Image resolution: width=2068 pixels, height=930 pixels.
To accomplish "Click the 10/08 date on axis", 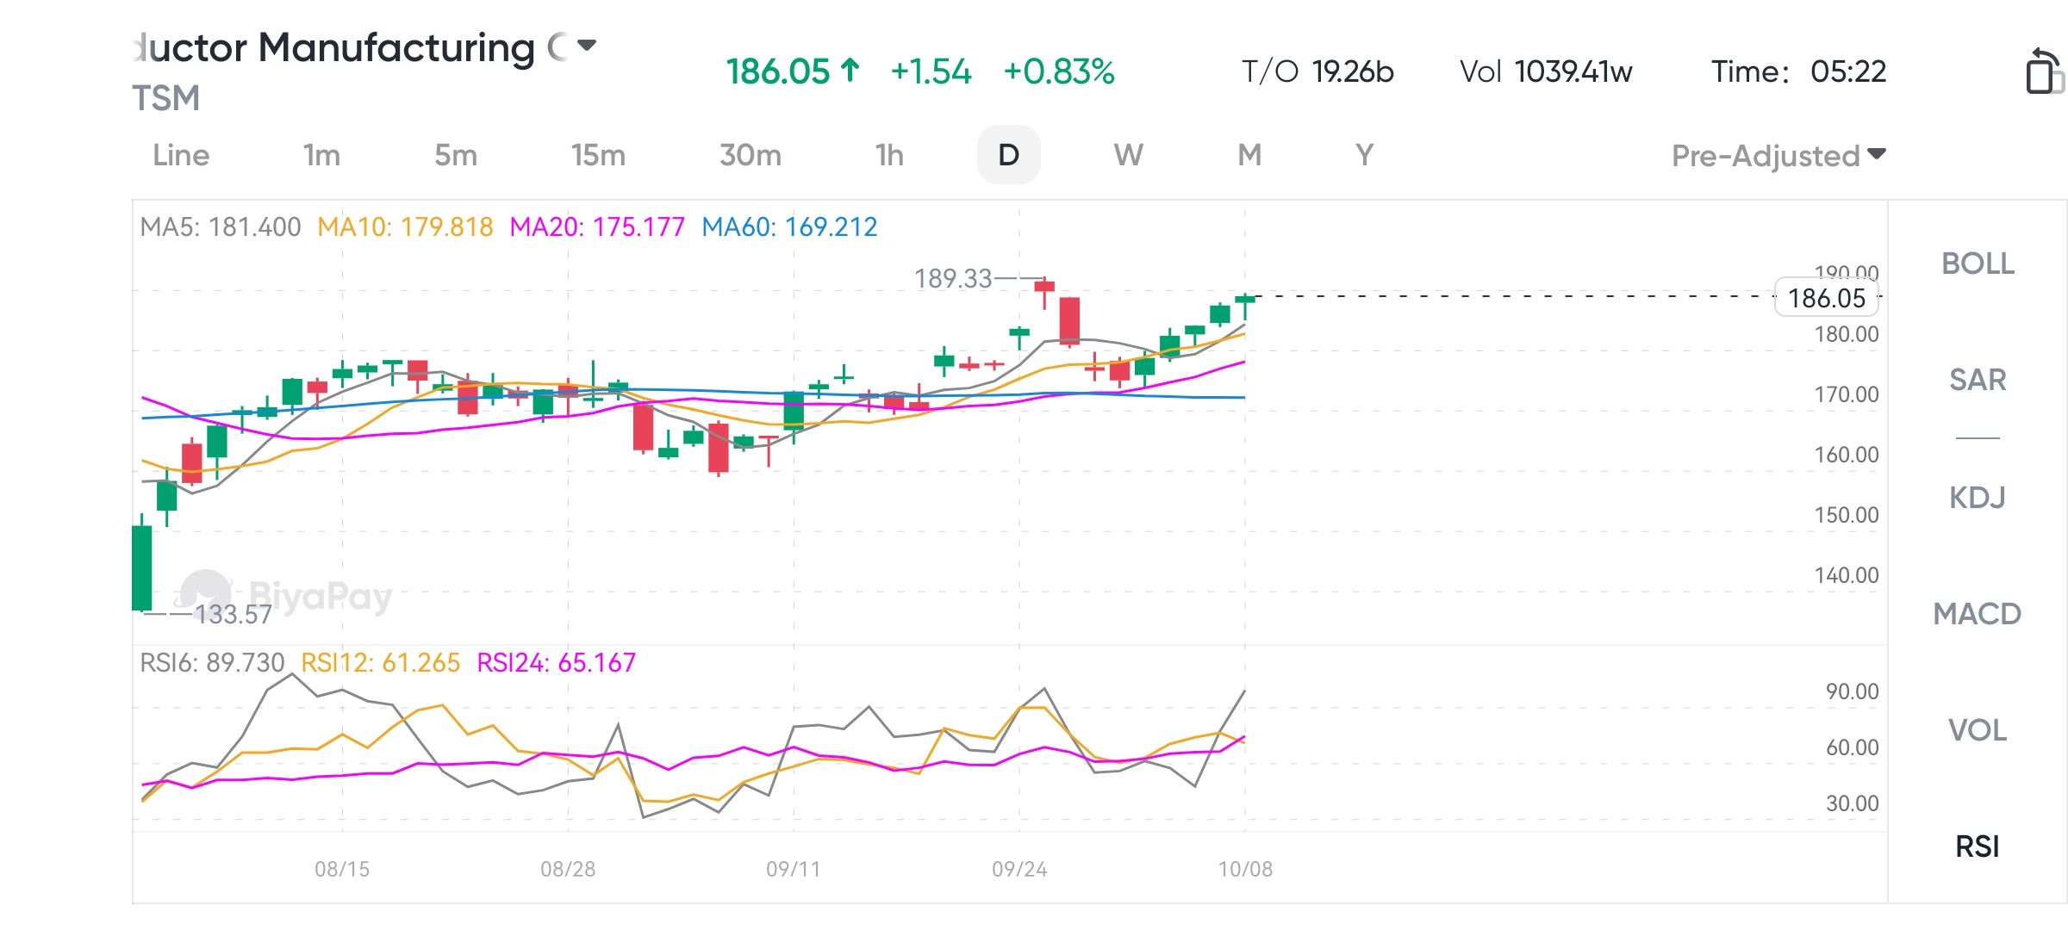I will (x=1245, y=869).
